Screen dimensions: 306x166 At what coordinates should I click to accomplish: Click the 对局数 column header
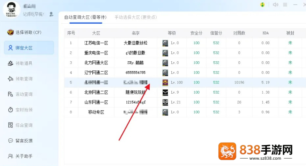point(239,33)
